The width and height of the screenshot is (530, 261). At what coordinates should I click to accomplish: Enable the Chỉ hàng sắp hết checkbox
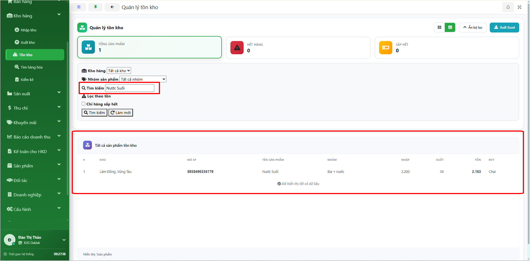83,104
